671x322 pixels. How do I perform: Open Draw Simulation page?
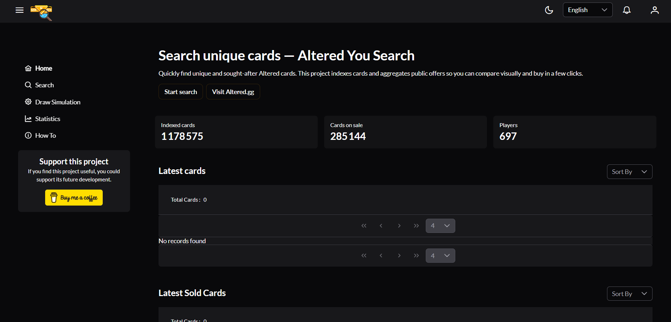coord(53,102)
